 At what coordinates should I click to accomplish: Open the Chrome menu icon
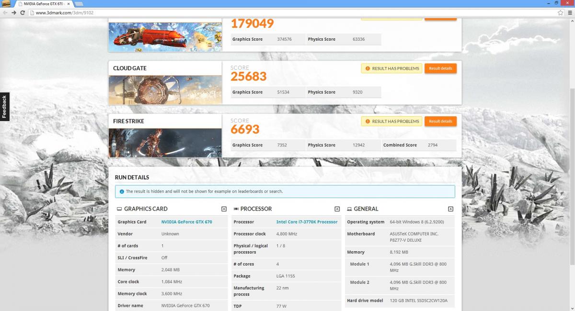[569, 12]
